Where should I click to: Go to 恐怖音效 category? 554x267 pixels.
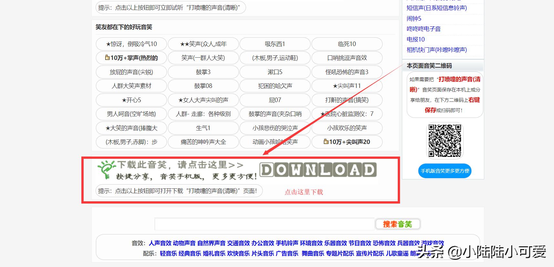[x=384, y=243]
